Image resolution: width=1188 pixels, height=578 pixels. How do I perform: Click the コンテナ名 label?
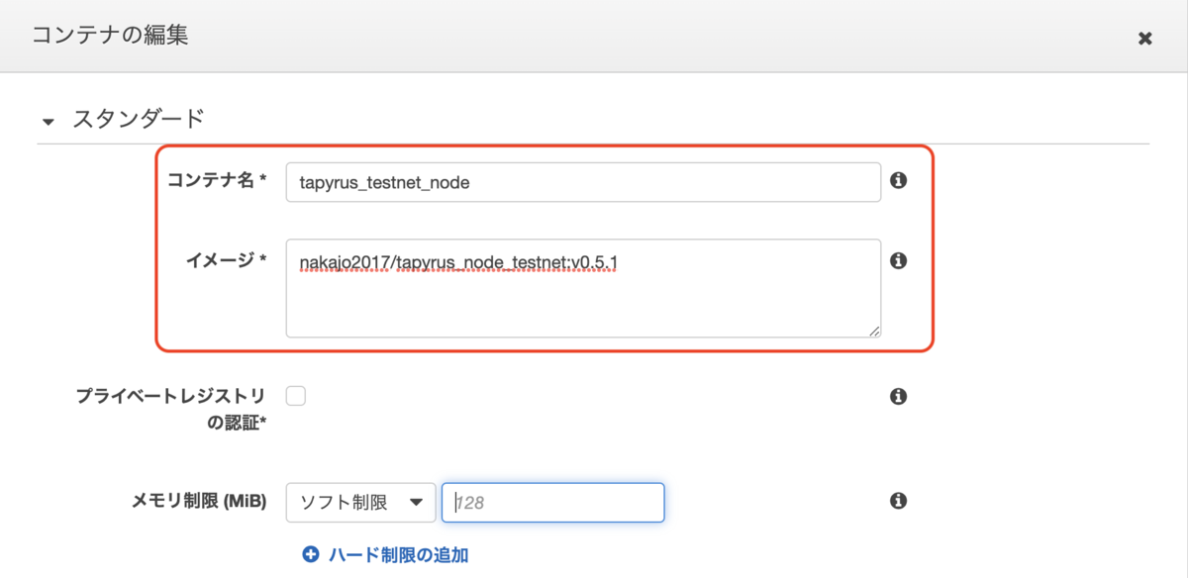tap(218, 181)
